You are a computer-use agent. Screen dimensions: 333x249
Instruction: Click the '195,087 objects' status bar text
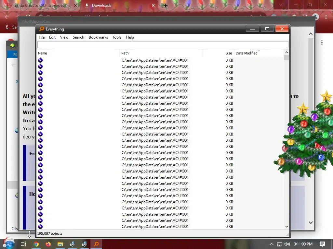(50, 233)
